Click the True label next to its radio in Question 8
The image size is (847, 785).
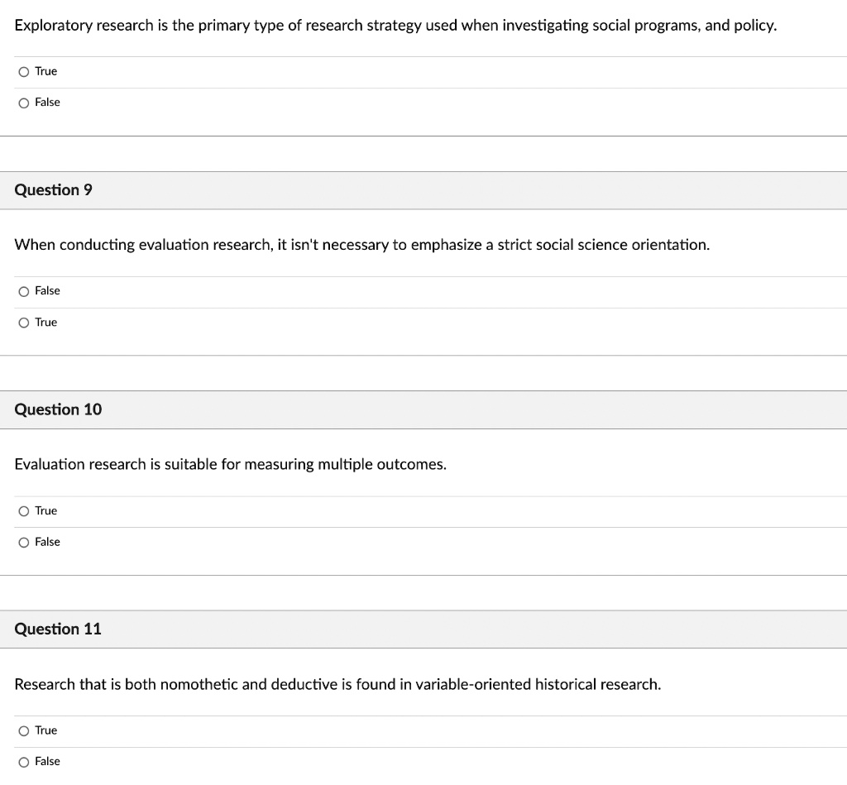pos(46,71)
